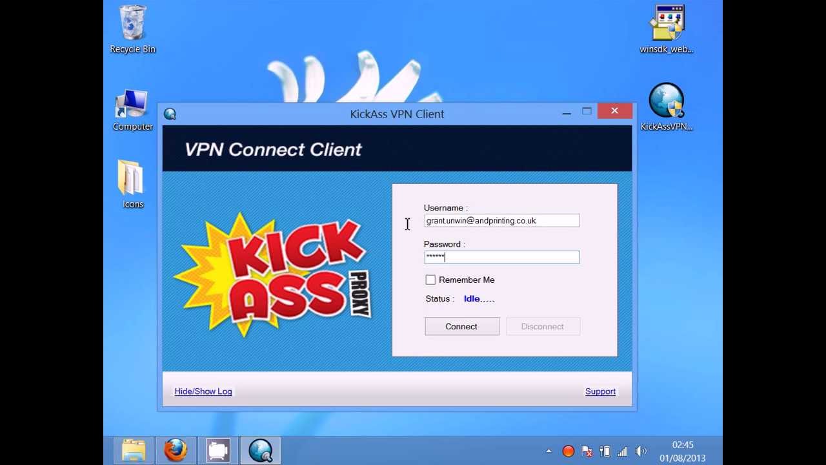Open the video recorder taskbar icon
Image resolution: width=826 pixels, height=465 pixels.
218,450
